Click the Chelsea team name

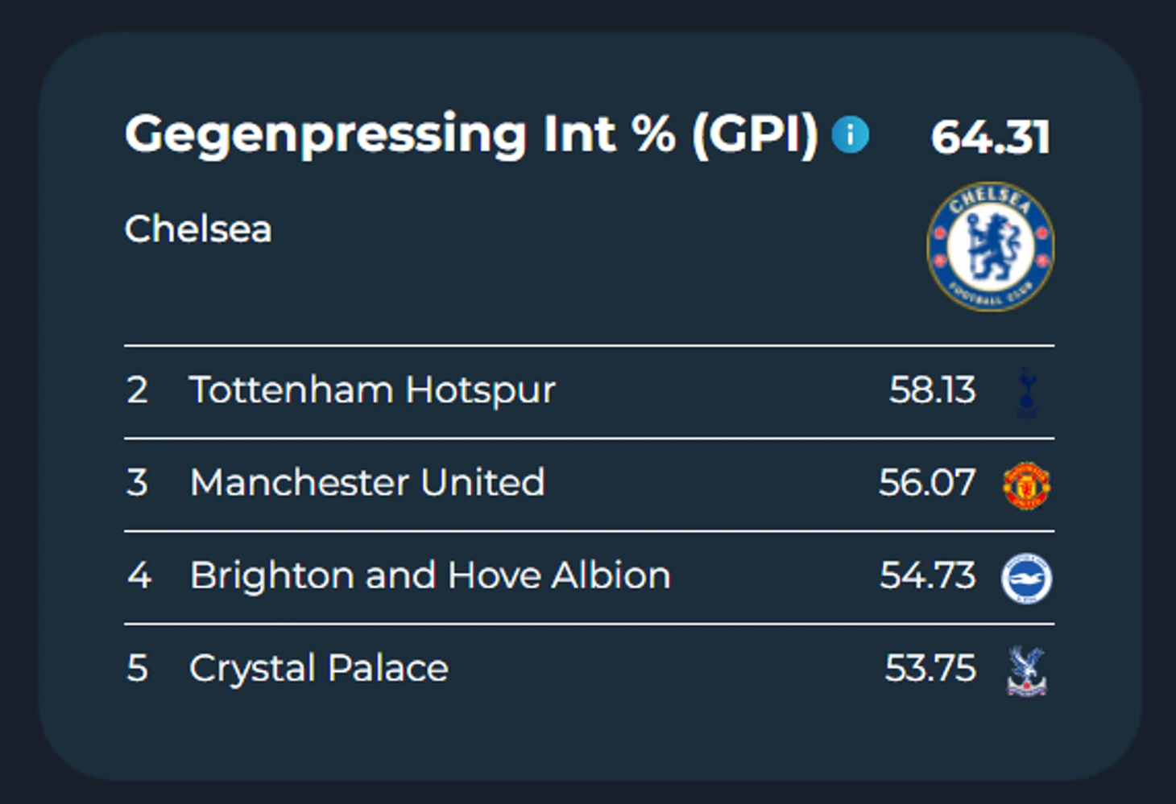click(198, 229)
